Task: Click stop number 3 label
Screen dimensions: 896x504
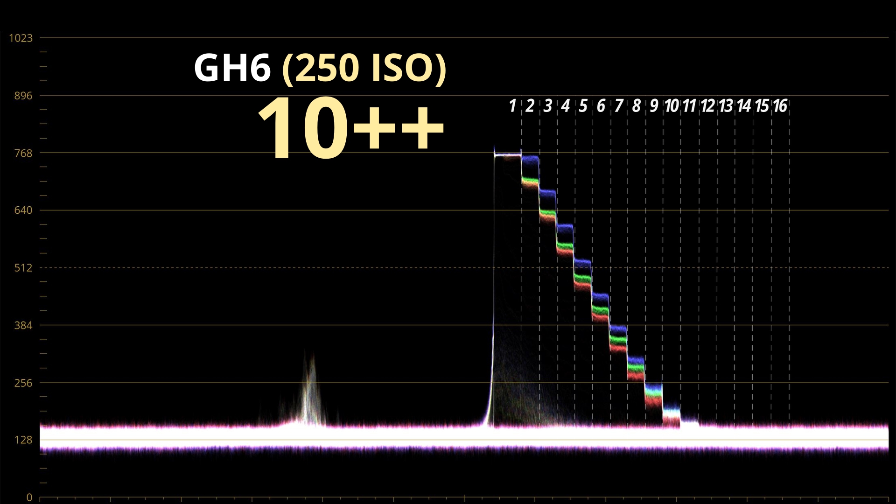Action: coord(548,106)
